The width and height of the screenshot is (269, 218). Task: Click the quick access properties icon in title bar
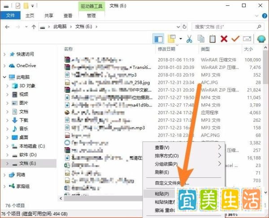18,6
